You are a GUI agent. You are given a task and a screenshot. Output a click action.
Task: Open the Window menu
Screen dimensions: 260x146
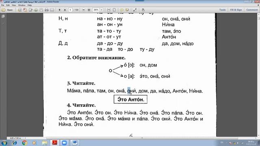click(x=22, y=5)
